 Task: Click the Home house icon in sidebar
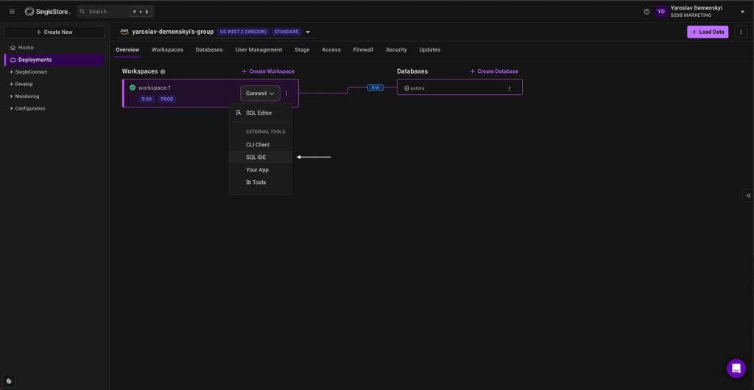tap(13, 48)
